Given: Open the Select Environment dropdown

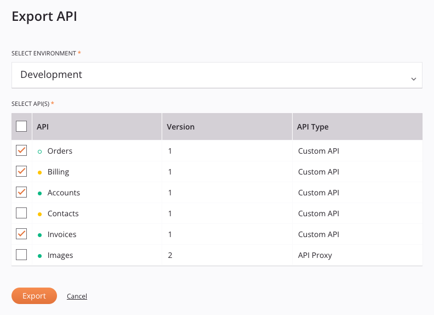Looking at the screenshot, I should pos(216,75).
